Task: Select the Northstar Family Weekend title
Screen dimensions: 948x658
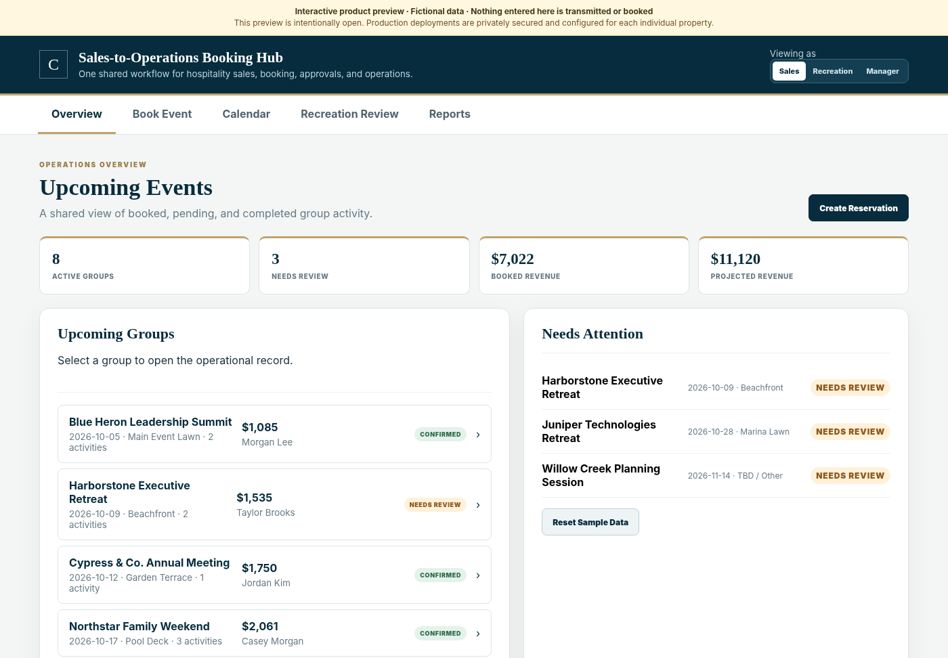Action: coord(139,626)
